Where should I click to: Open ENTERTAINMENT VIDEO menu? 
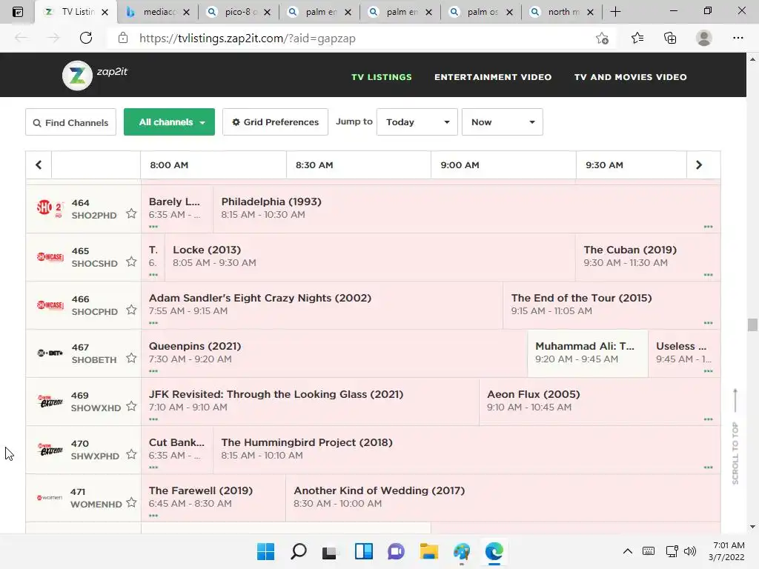click(493, 77)
